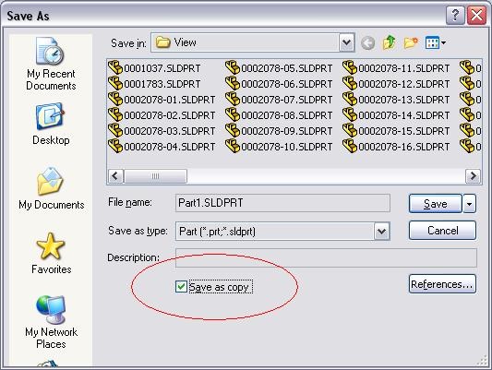492x370 pixels.
Task: Click file name 0002078-10.SLDPRT
Action: point(287,147)
